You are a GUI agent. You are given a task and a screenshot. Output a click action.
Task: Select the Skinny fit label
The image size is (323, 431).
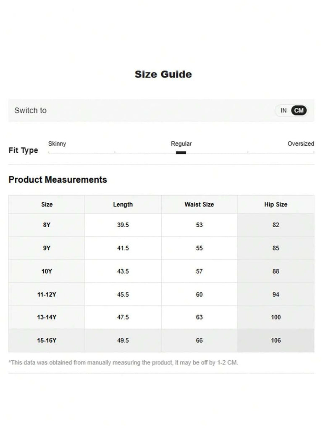tap(57, 144)
